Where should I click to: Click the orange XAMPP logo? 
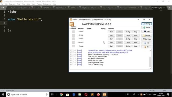(x=72, y=24)
